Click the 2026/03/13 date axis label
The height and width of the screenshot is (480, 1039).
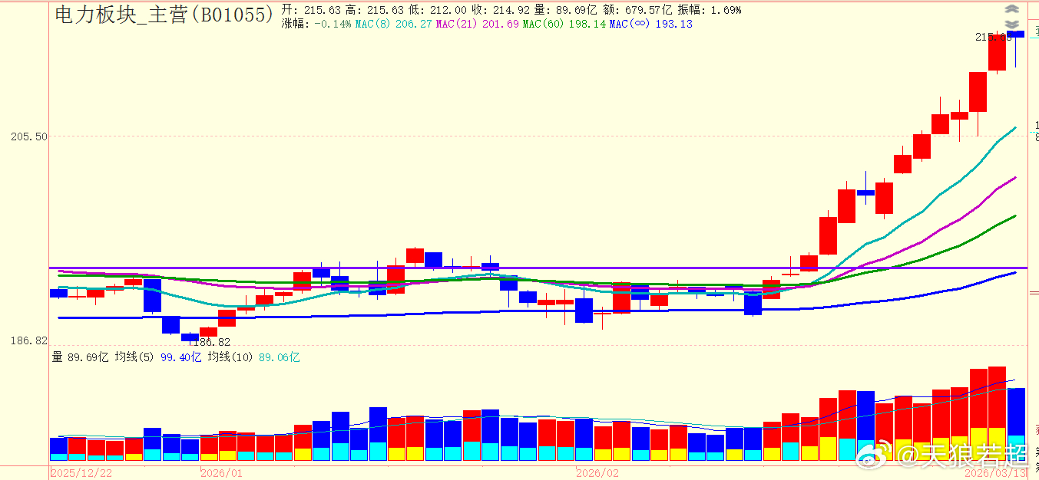(994, 473)
